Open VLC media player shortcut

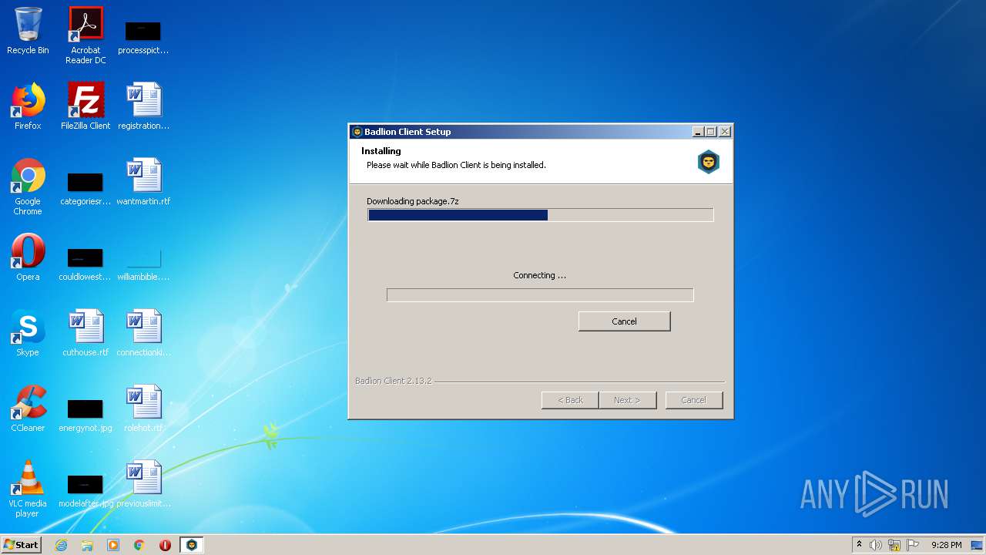(28, 489)
